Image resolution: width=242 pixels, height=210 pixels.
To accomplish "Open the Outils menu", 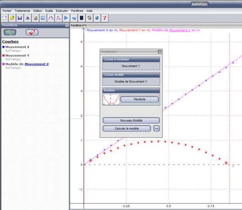I will click(49, 11).
